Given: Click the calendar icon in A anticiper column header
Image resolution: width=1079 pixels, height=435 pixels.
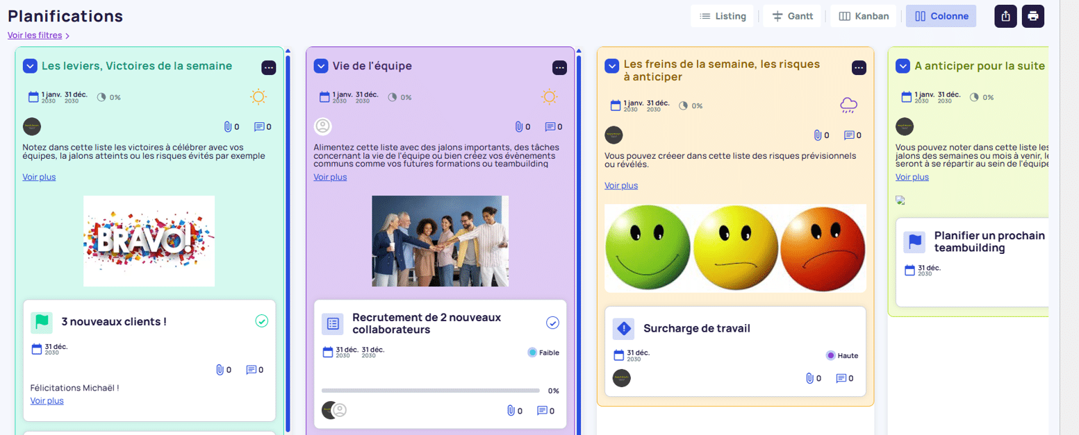Looking at the screenshot, I should coord(907,97).
